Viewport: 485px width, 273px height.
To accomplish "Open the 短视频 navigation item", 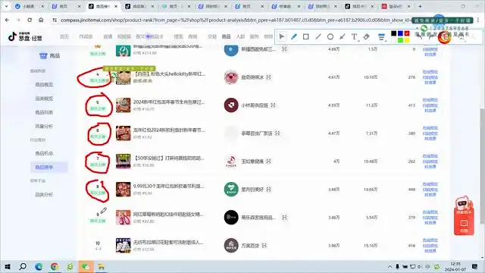I will click(x=124, y=36).
